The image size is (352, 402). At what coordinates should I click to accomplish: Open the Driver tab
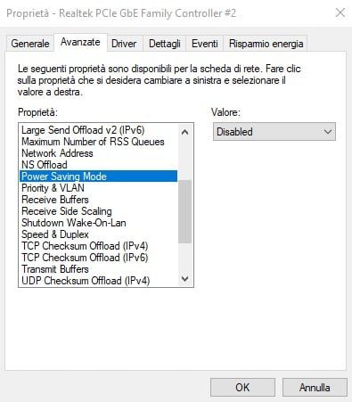(x=124, y=44)
